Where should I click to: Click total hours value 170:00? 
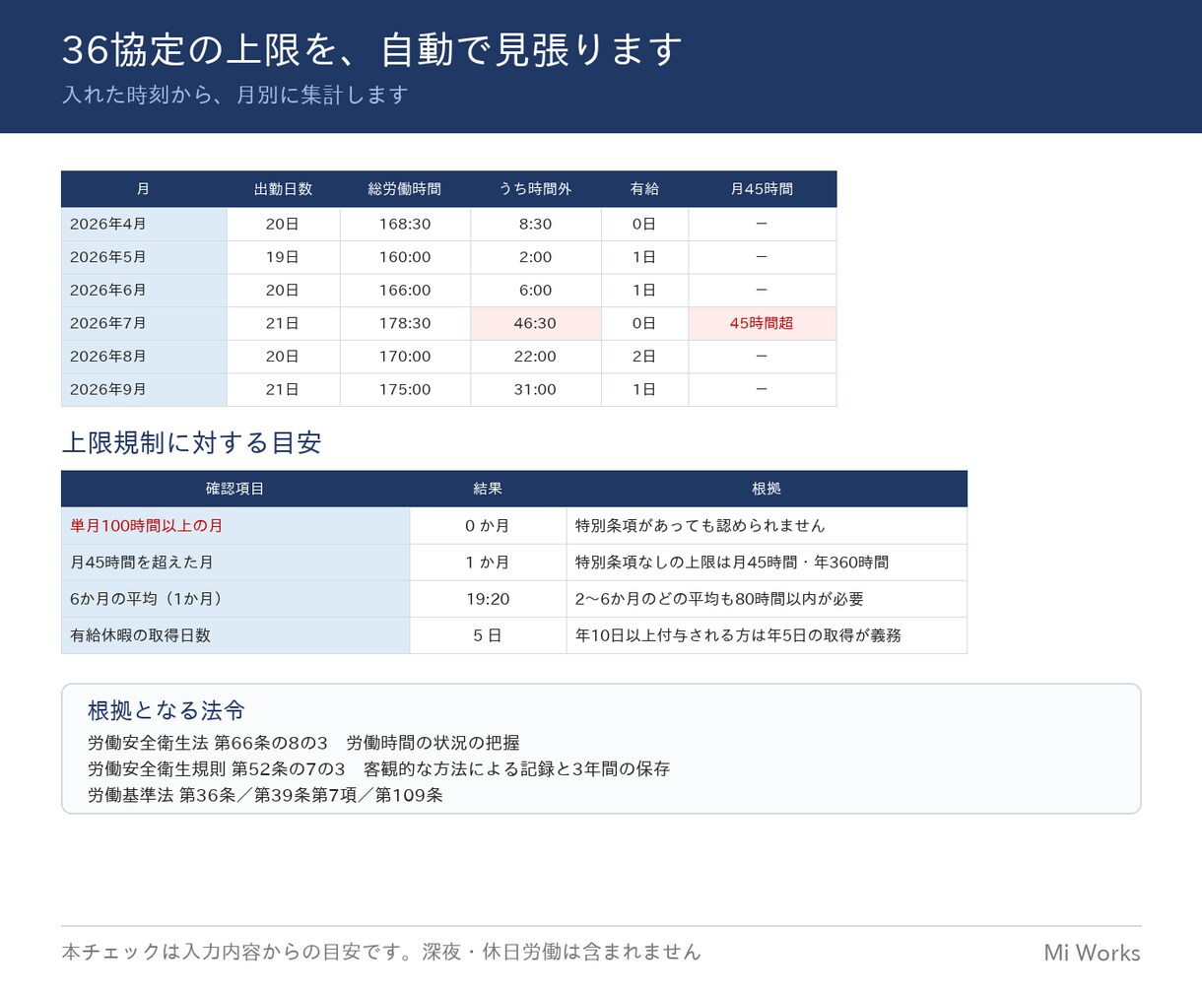pos(405,357)
